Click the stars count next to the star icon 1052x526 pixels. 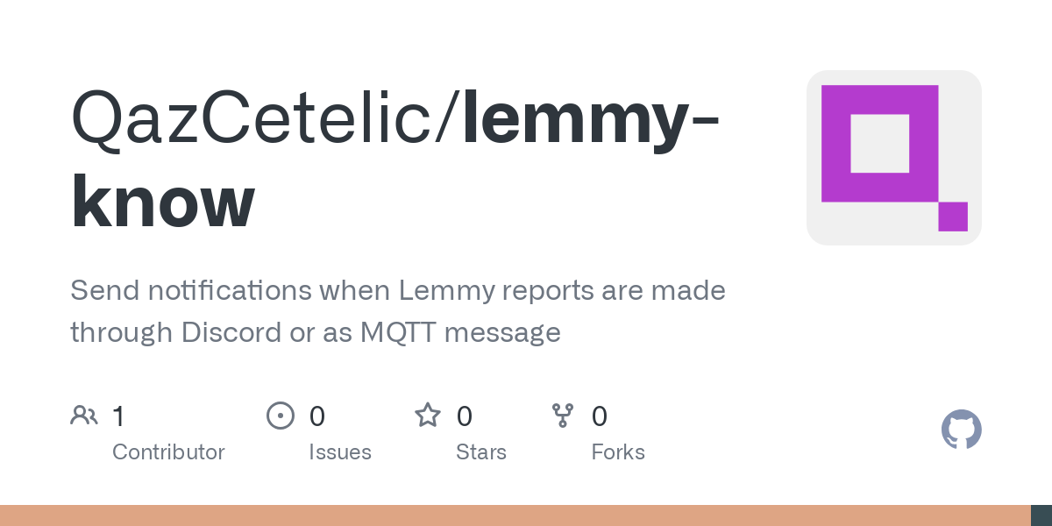(465, 416)
